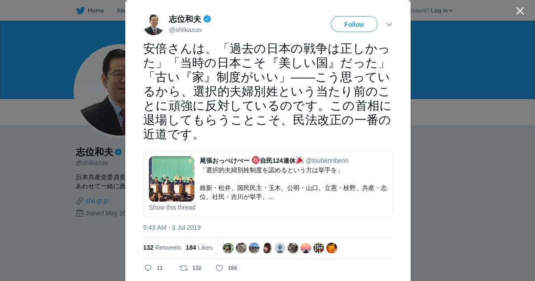Retweet using the arrows icon

[x=183, y=268]
